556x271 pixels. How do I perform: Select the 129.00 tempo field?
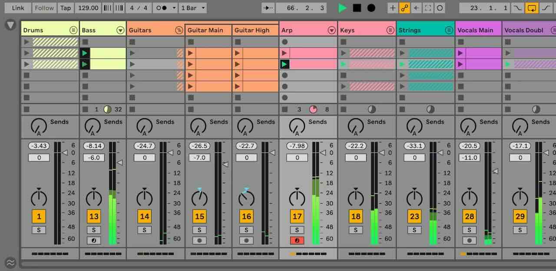click(88, 8)
